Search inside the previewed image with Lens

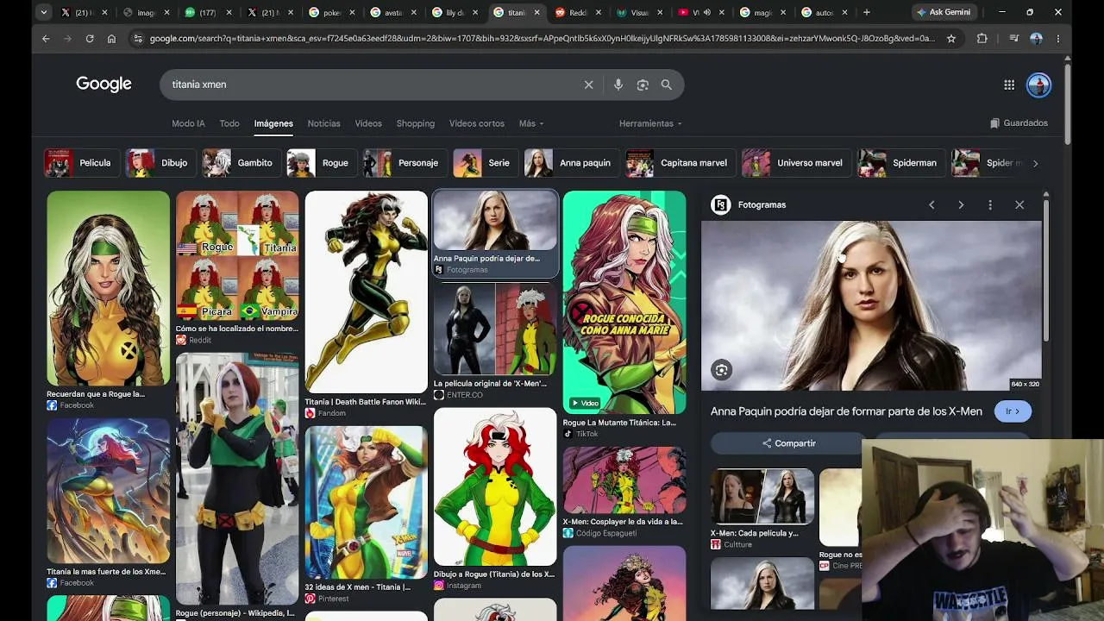click(x=722, y=370)
